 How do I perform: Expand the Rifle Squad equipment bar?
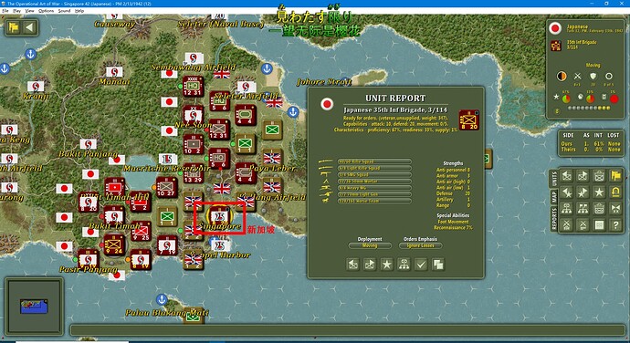click(374, 161)
